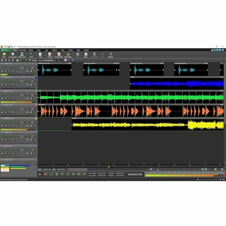Viewport: 226px width, 226px height.
Task: Click the Facebook share icon
Action: (215, 50)
